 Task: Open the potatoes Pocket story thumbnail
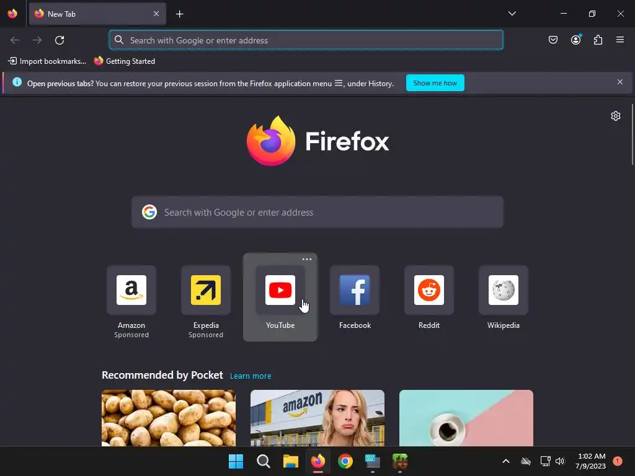pos(169,418)
